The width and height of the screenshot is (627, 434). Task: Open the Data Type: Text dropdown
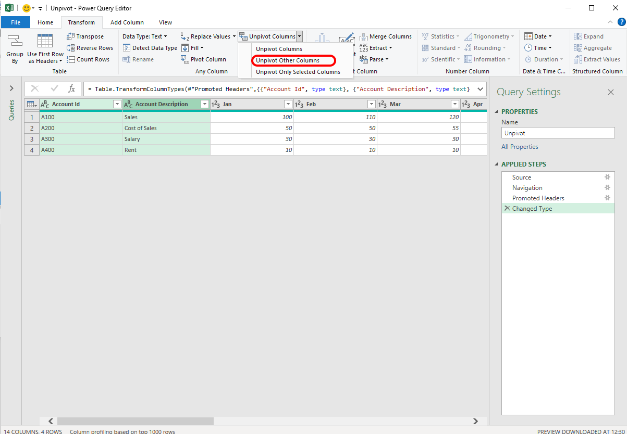click(145, 36)
